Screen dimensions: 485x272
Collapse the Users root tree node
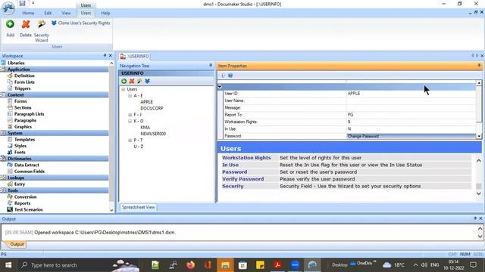point(124,89)
